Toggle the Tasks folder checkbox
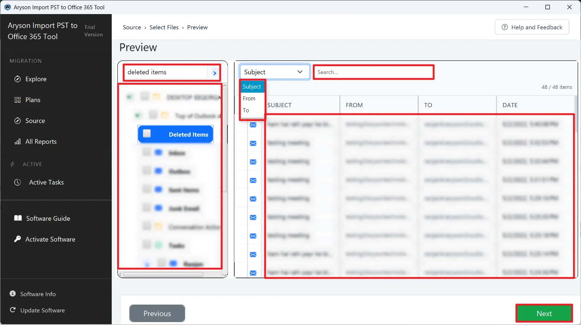 tap(147, 245)
